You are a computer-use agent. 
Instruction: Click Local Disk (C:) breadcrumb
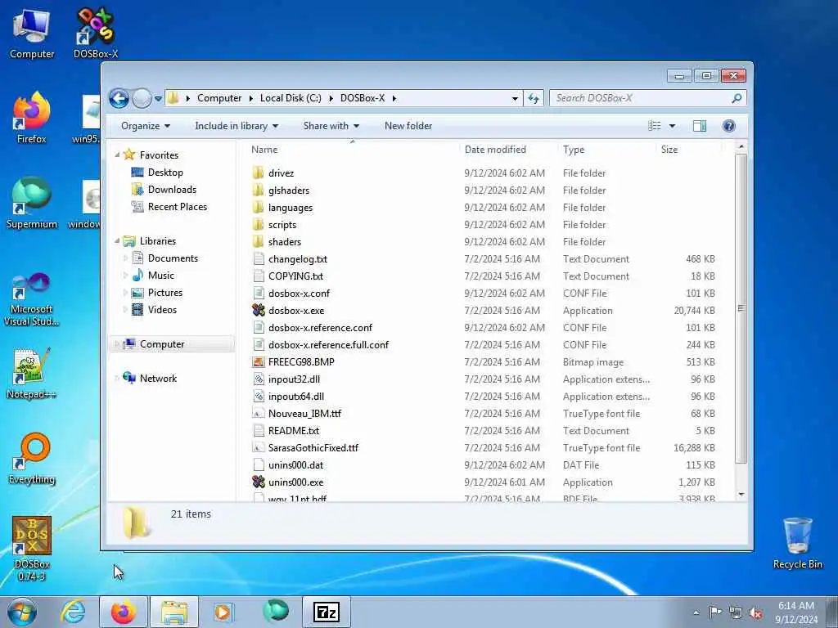291,98
